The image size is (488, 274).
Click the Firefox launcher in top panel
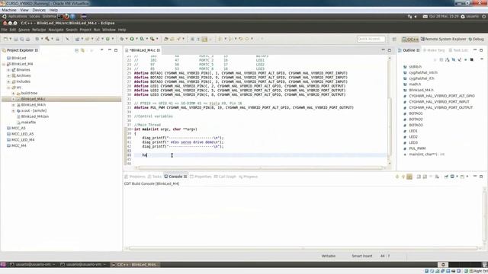pyautogui.click(x=66, y=16)
